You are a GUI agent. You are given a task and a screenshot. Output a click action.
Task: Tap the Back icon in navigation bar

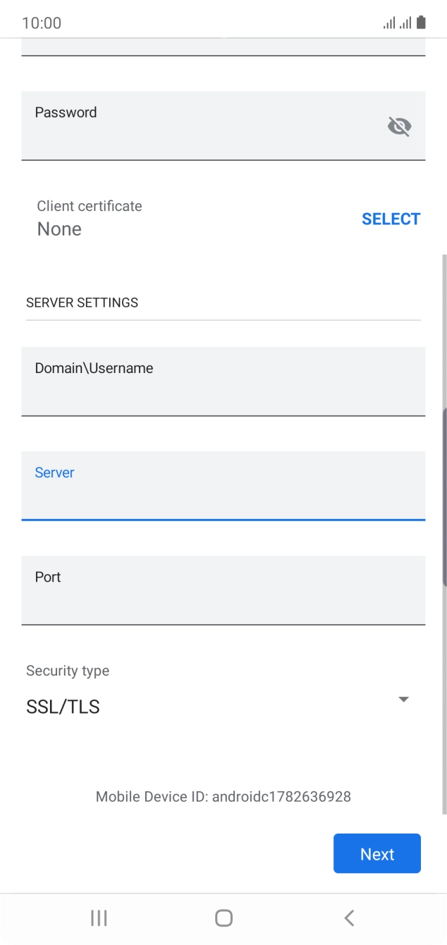[x=349, y=917]
